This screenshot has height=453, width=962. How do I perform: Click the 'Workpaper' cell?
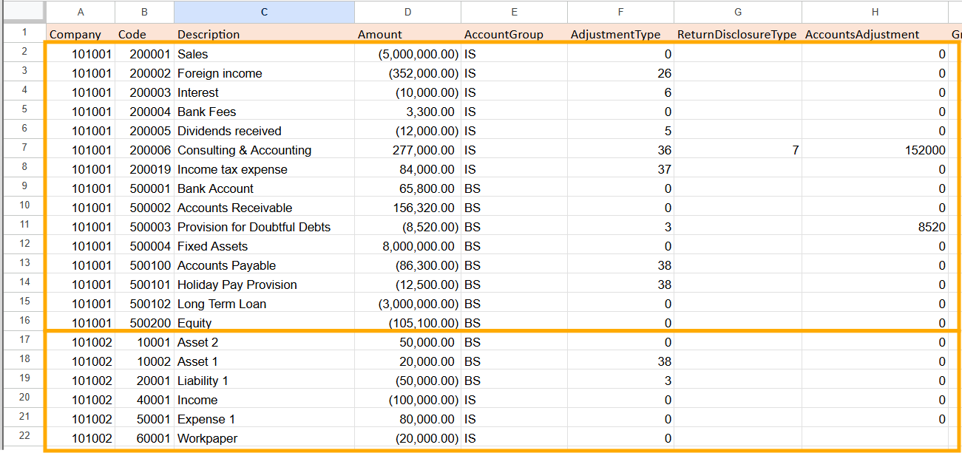pyautogui.click(x=265, y=438)
